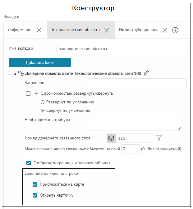The width and height of the screenshot is (193, 209).
Task: Close the Технологические объекты tab
Action: coord(106,30)
